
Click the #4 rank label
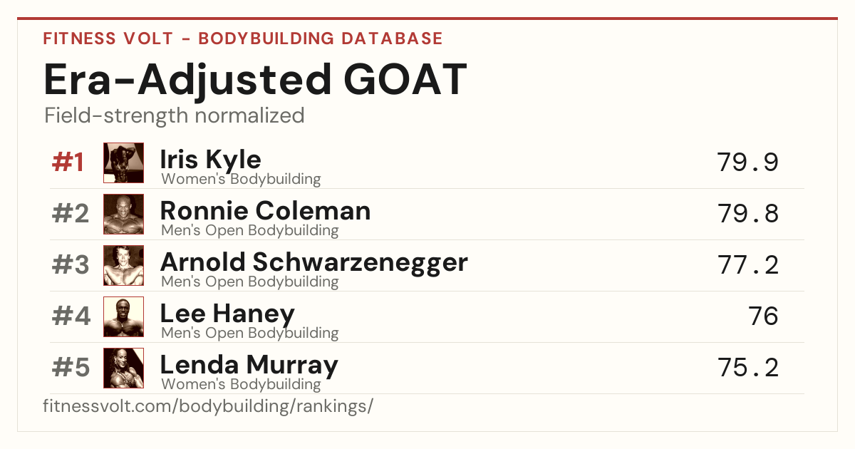[x=71, y=317]
